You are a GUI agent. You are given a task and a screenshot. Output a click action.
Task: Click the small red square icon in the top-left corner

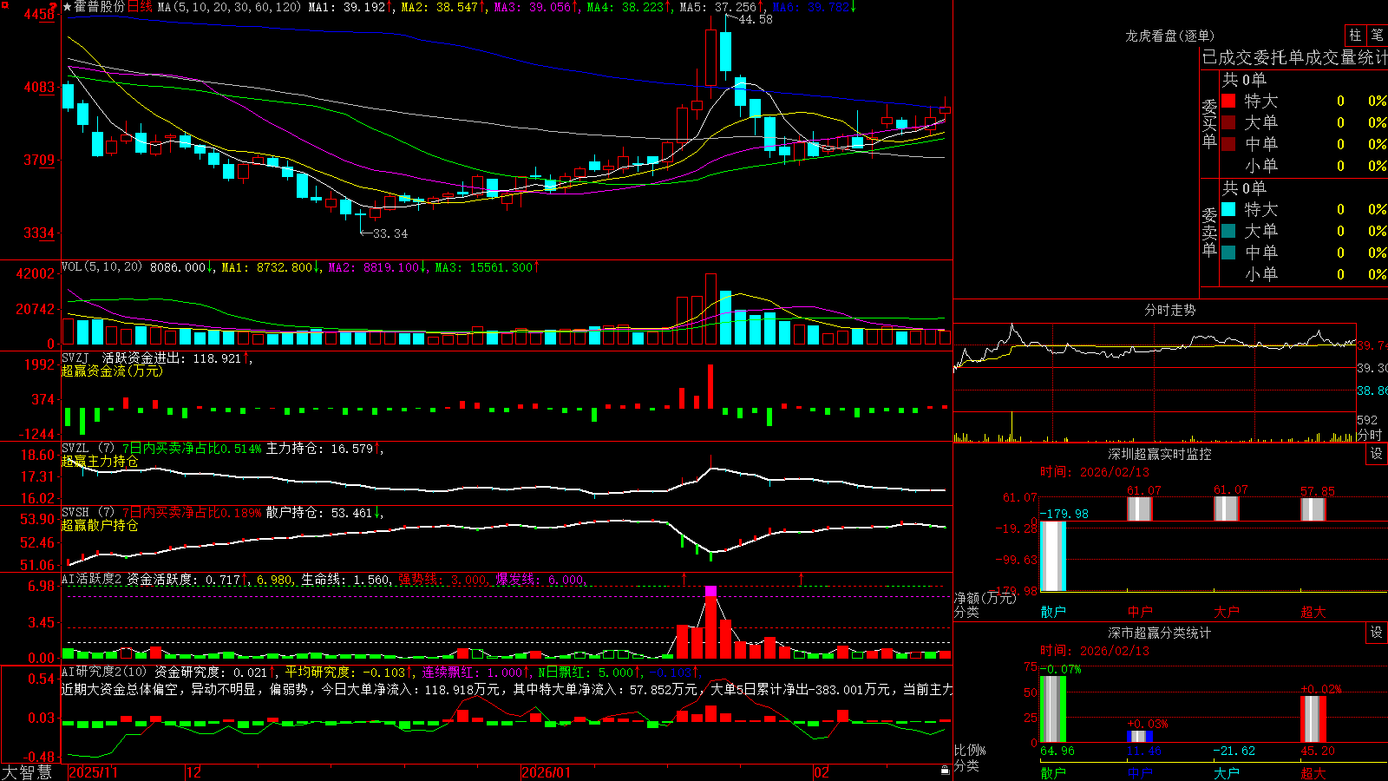[4, 5]
